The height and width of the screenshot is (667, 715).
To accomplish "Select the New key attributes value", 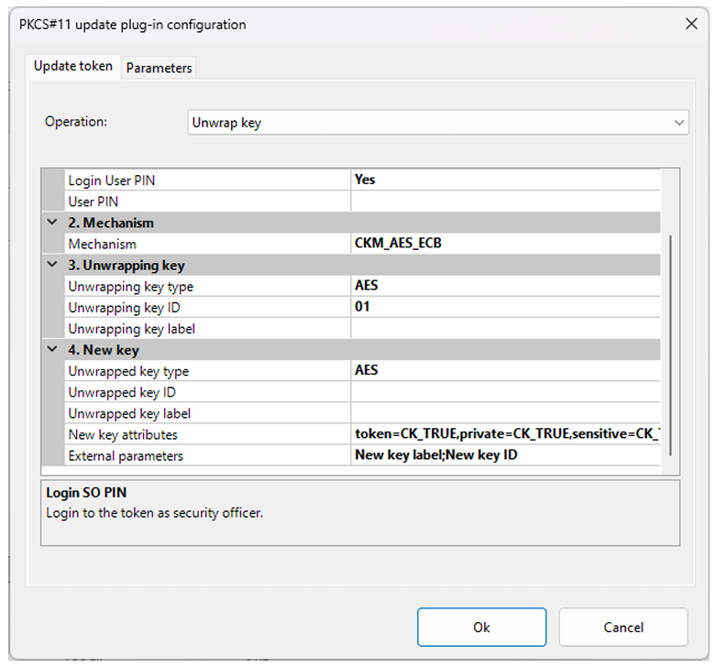I will (505, 434).
